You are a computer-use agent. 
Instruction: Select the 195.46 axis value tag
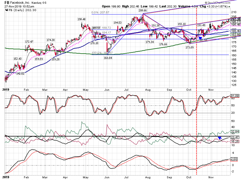pyautogui.click(x=236, y=25)
